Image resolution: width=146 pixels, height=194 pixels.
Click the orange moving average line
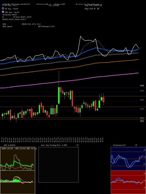(x=69, y=68)
